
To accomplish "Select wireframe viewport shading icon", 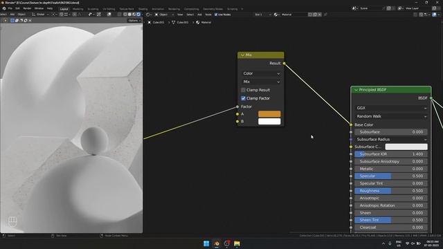I will click(125, 15).
